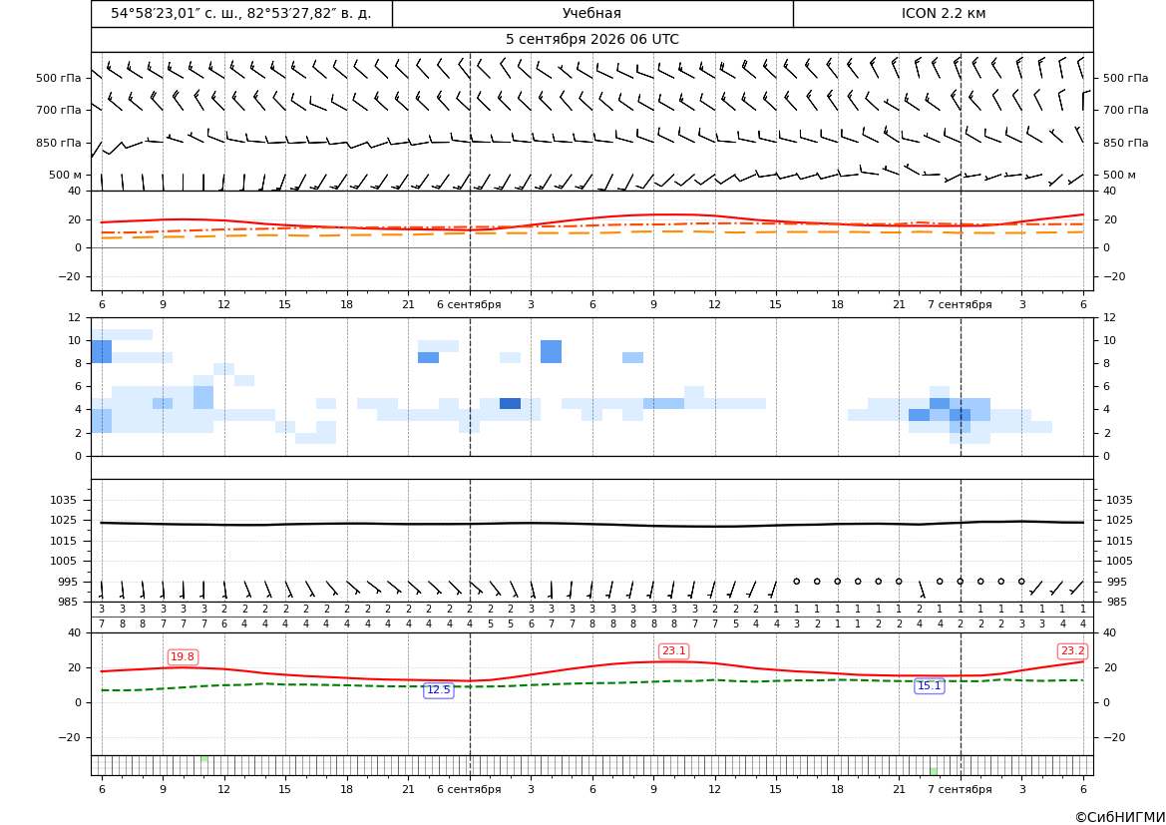The image size is (1166, 825).
Task: Click the red 23.1 temperature label
Action: 673,651
